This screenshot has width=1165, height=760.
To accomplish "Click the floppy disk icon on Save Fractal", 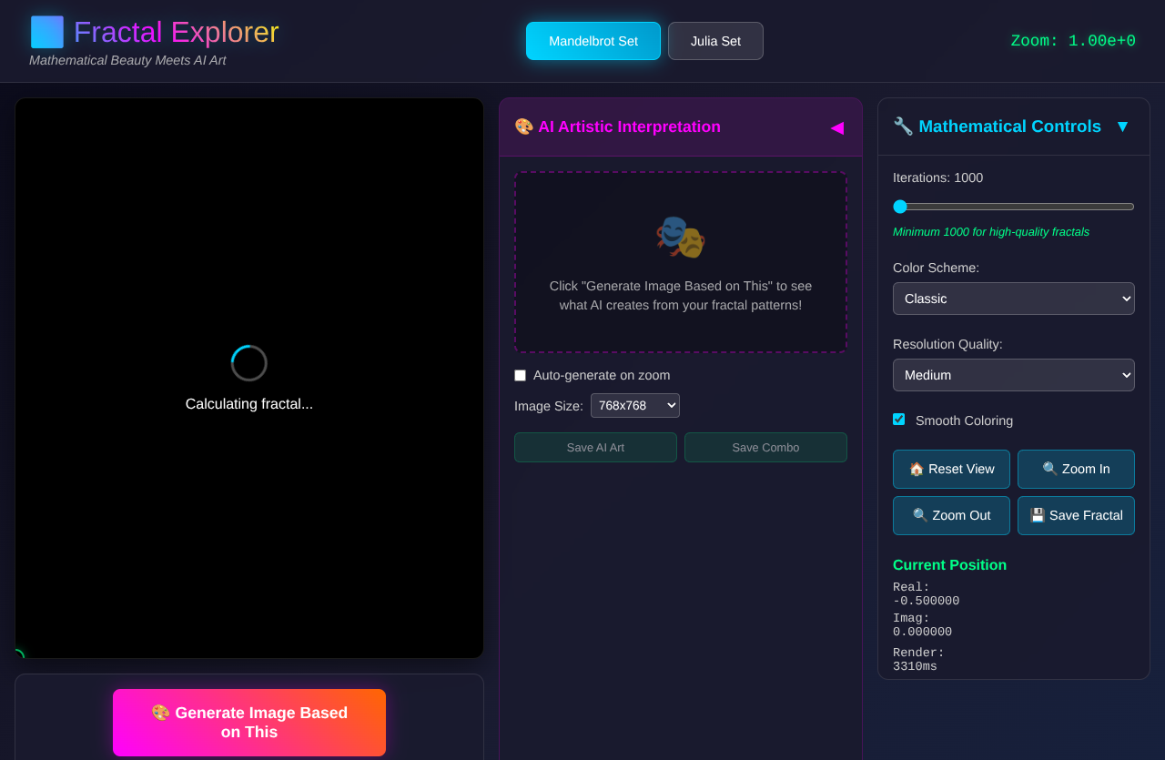I will click(1037, 515).
